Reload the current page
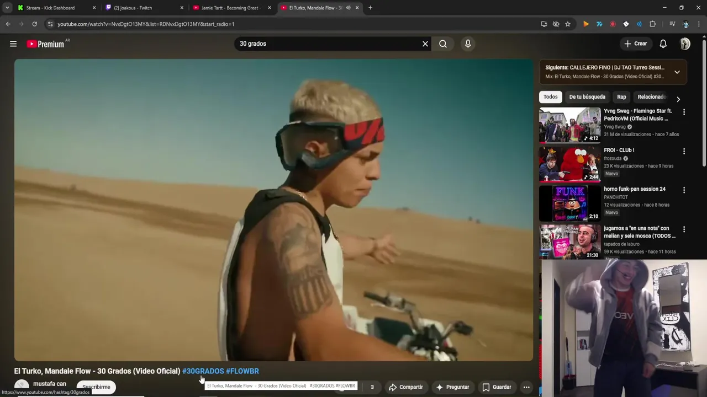The width and height of the screenshot is (707, 397). click(34, 24)
